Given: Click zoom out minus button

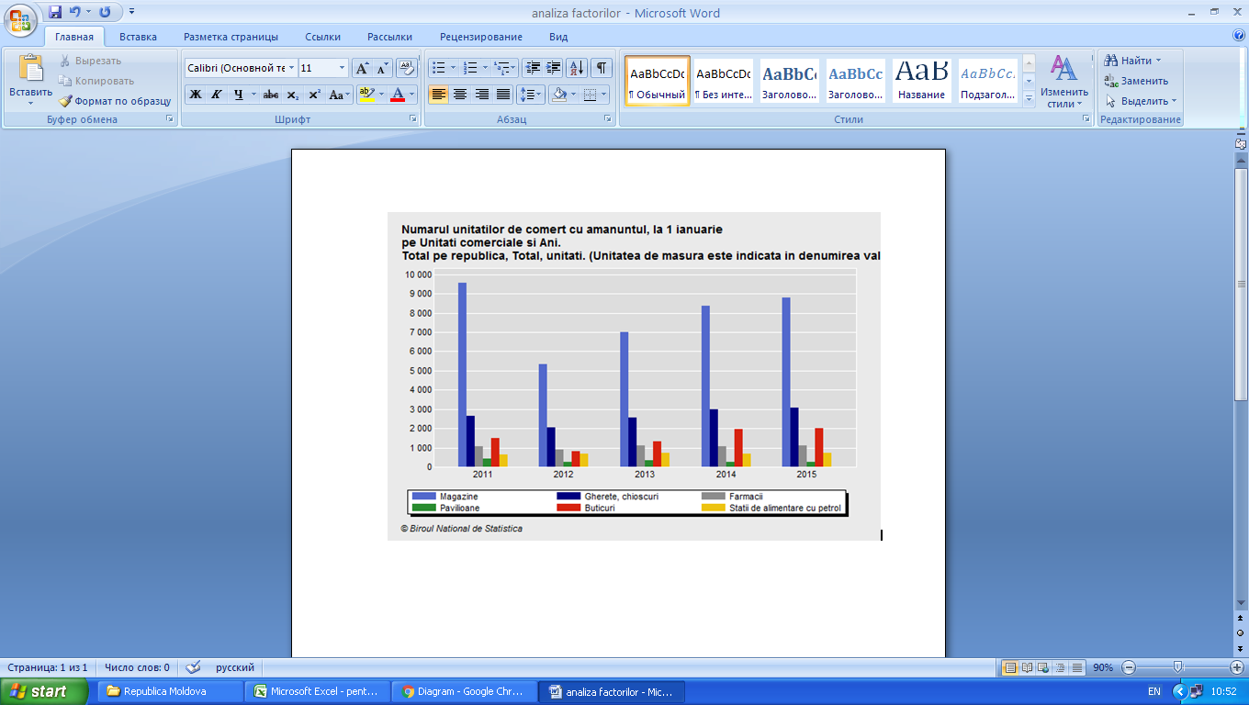Looking at the screenshot, I should [x=1130, y=667].
